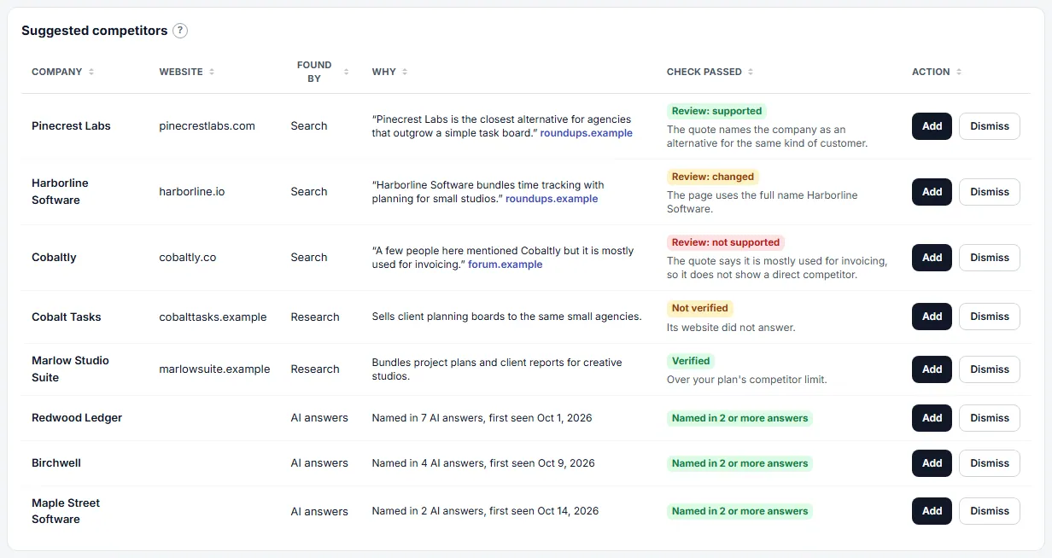Click the 'Review: supported' badge
This screenshot has width=1052, height=558.
tap(716, 111)
